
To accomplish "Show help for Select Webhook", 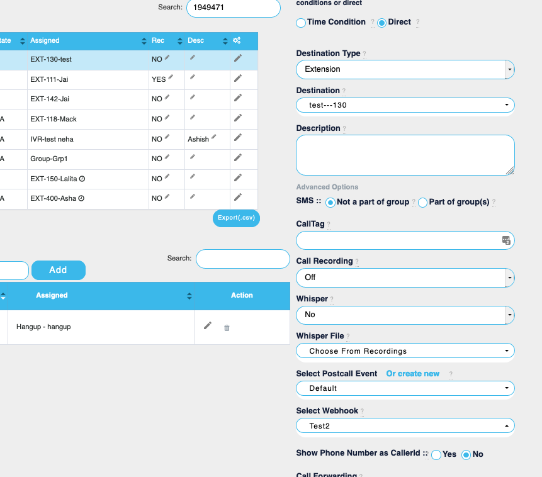I will (x=362, y=412).
